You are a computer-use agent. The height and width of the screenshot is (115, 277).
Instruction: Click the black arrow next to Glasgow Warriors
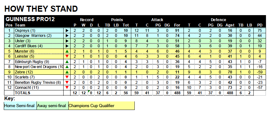(x=67, y=36)
